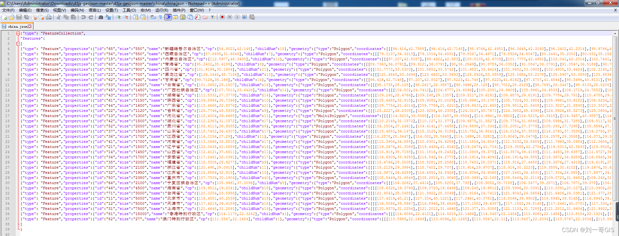Viewport: 619px width, 236px height.
Task: Open the 视图(V) menu
Action: pos(59,10)
